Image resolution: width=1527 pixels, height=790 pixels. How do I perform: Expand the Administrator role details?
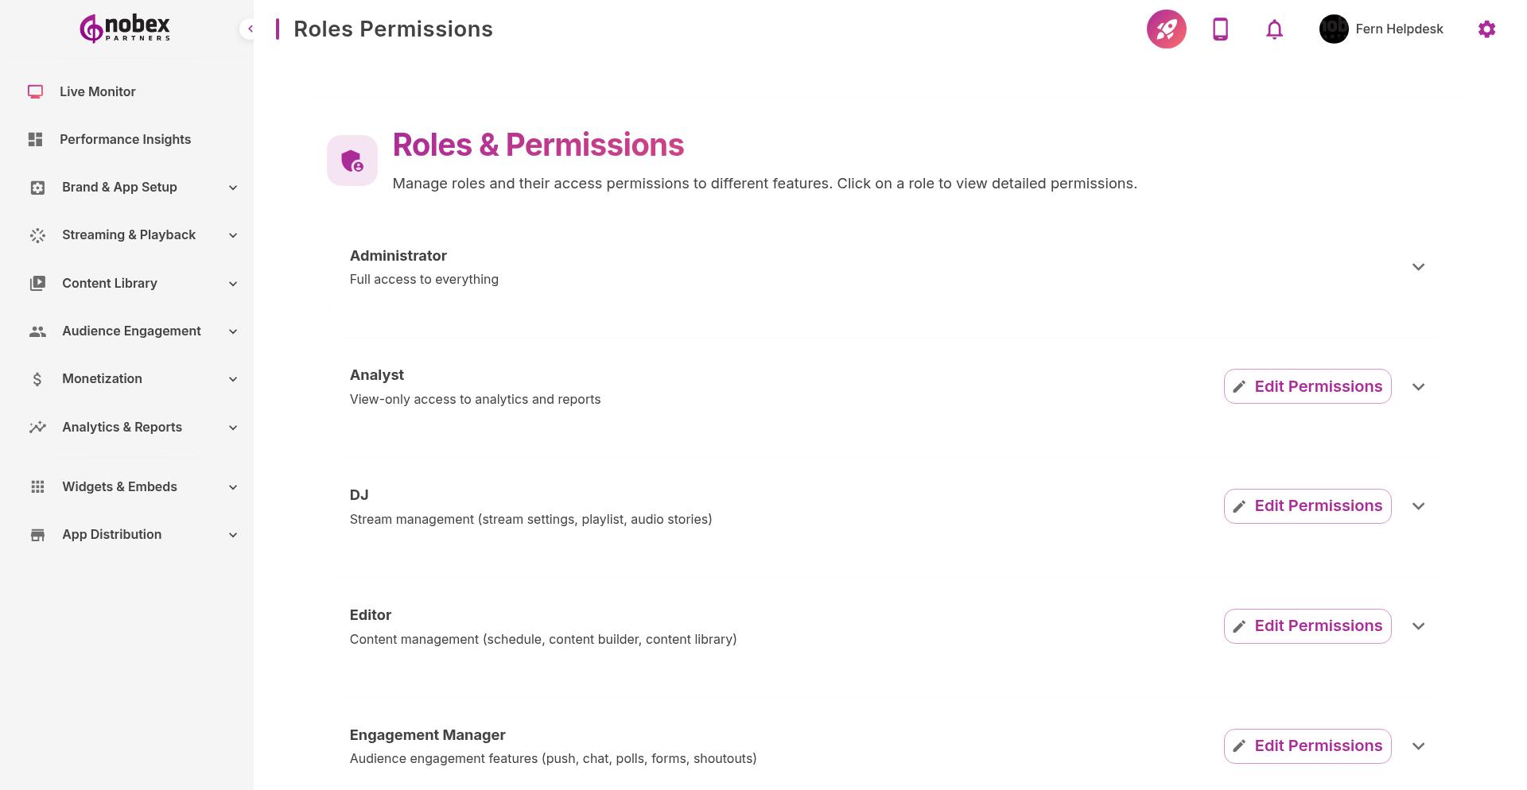1418,267
